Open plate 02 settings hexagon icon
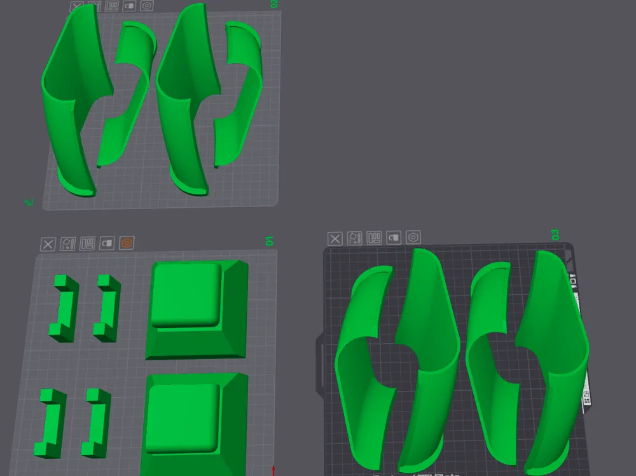 pos(146,6)
